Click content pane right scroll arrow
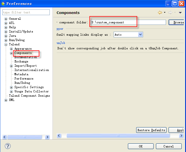 [181, 135]
